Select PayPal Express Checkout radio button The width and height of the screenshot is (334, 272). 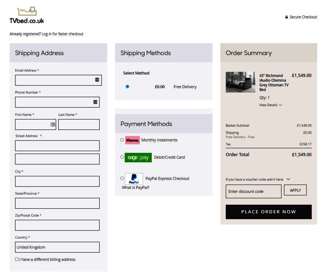tap(122, 178)
